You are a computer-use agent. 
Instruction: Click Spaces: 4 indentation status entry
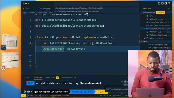(117, 96)
